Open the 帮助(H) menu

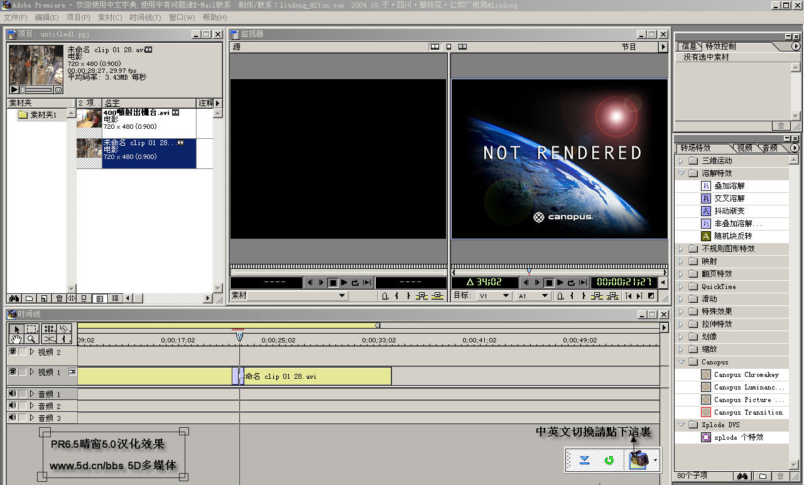[215, 17]
